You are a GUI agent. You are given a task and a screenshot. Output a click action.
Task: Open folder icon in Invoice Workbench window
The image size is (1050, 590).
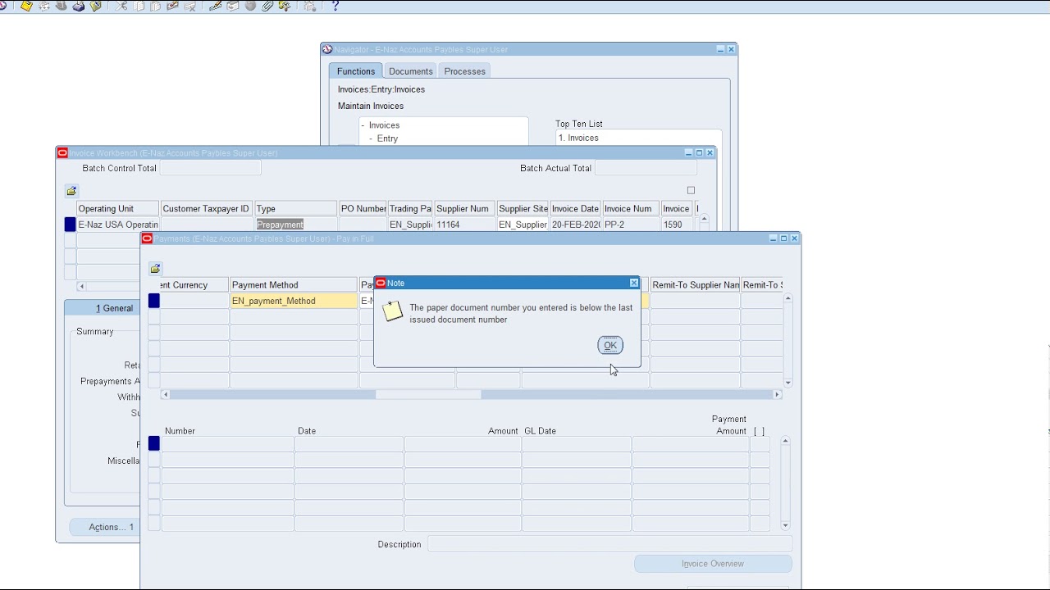pos(71,191)
